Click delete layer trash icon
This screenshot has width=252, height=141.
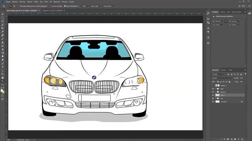click(x=242, y=139)
